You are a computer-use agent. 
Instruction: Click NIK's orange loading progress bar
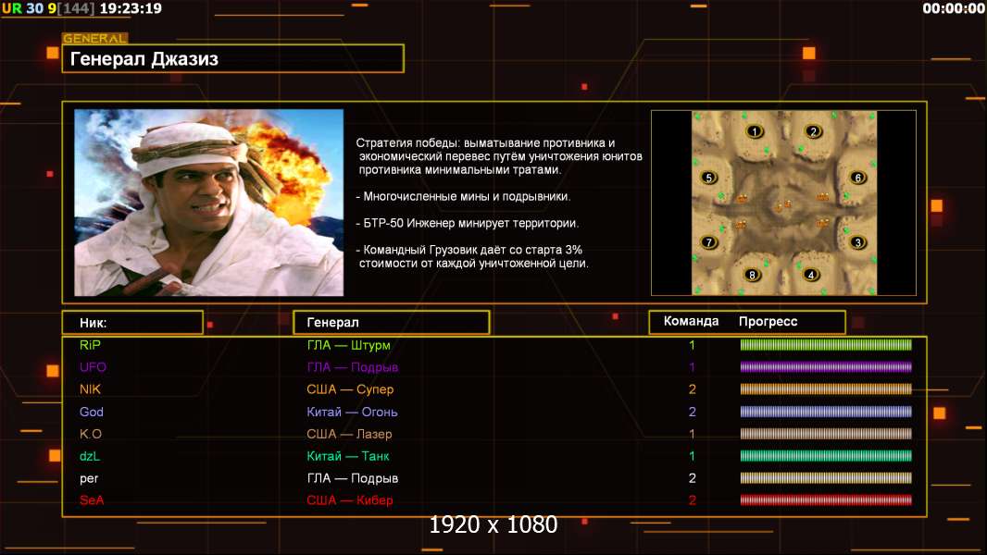point(826,389)
